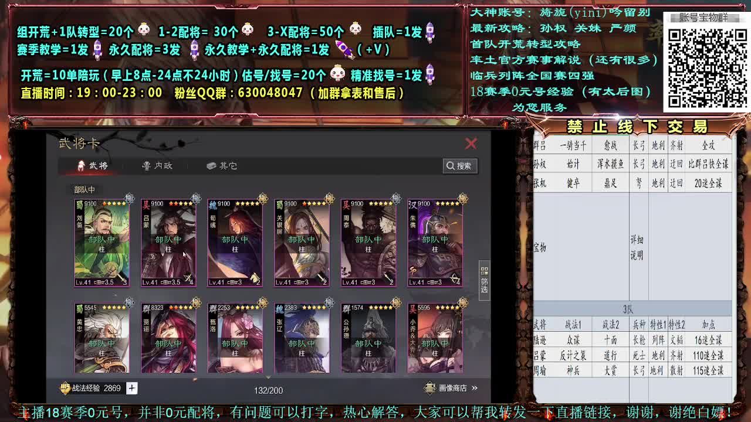Click the corner emblem badge on 黄忠's card
Screen dimensions: 751x422
pos(130,303)
